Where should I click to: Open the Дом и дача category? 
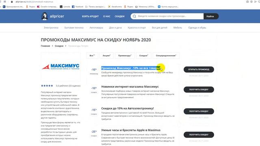[x=115, y=28]
